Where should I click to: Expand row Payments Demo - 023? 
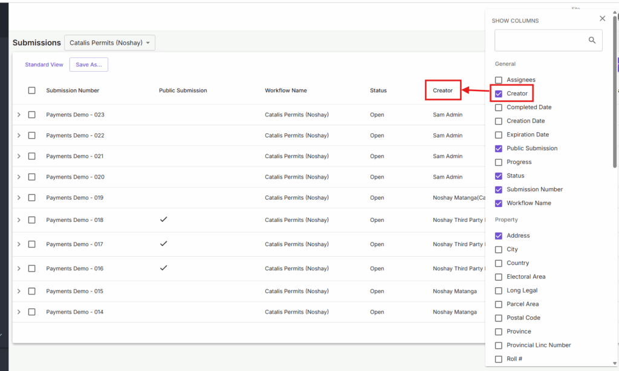point(19,115)
